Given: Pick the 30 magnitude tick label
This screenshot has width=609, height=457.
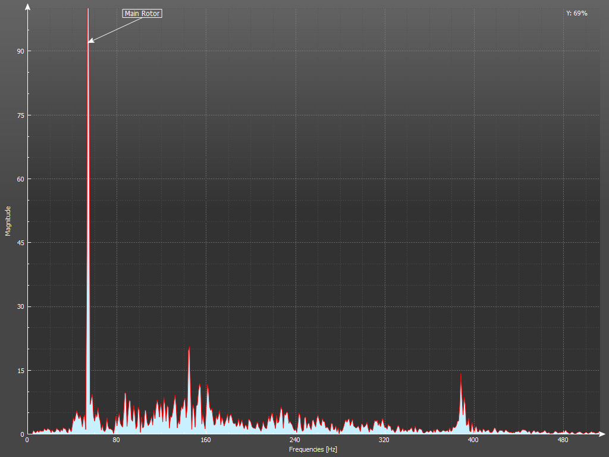Looking at the screenshot, I should pos(20,306).
